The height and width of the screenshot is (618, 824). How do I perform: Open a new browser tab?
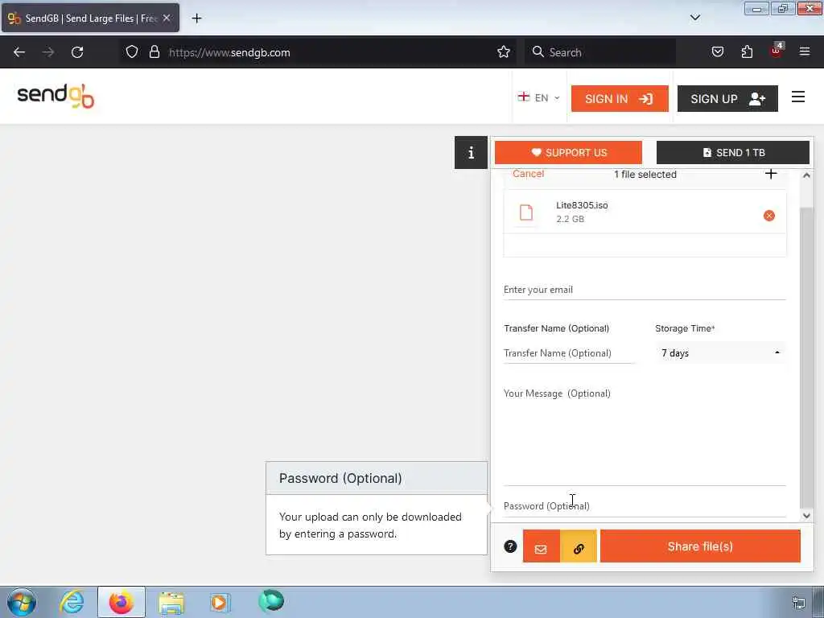[196, 19]
